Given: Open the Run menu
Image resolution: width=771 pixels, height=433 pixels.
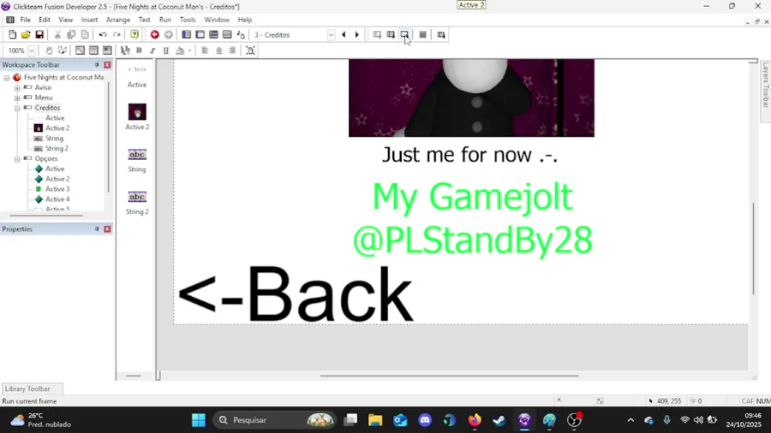Looking at the screenshot, I should point(165,20).
